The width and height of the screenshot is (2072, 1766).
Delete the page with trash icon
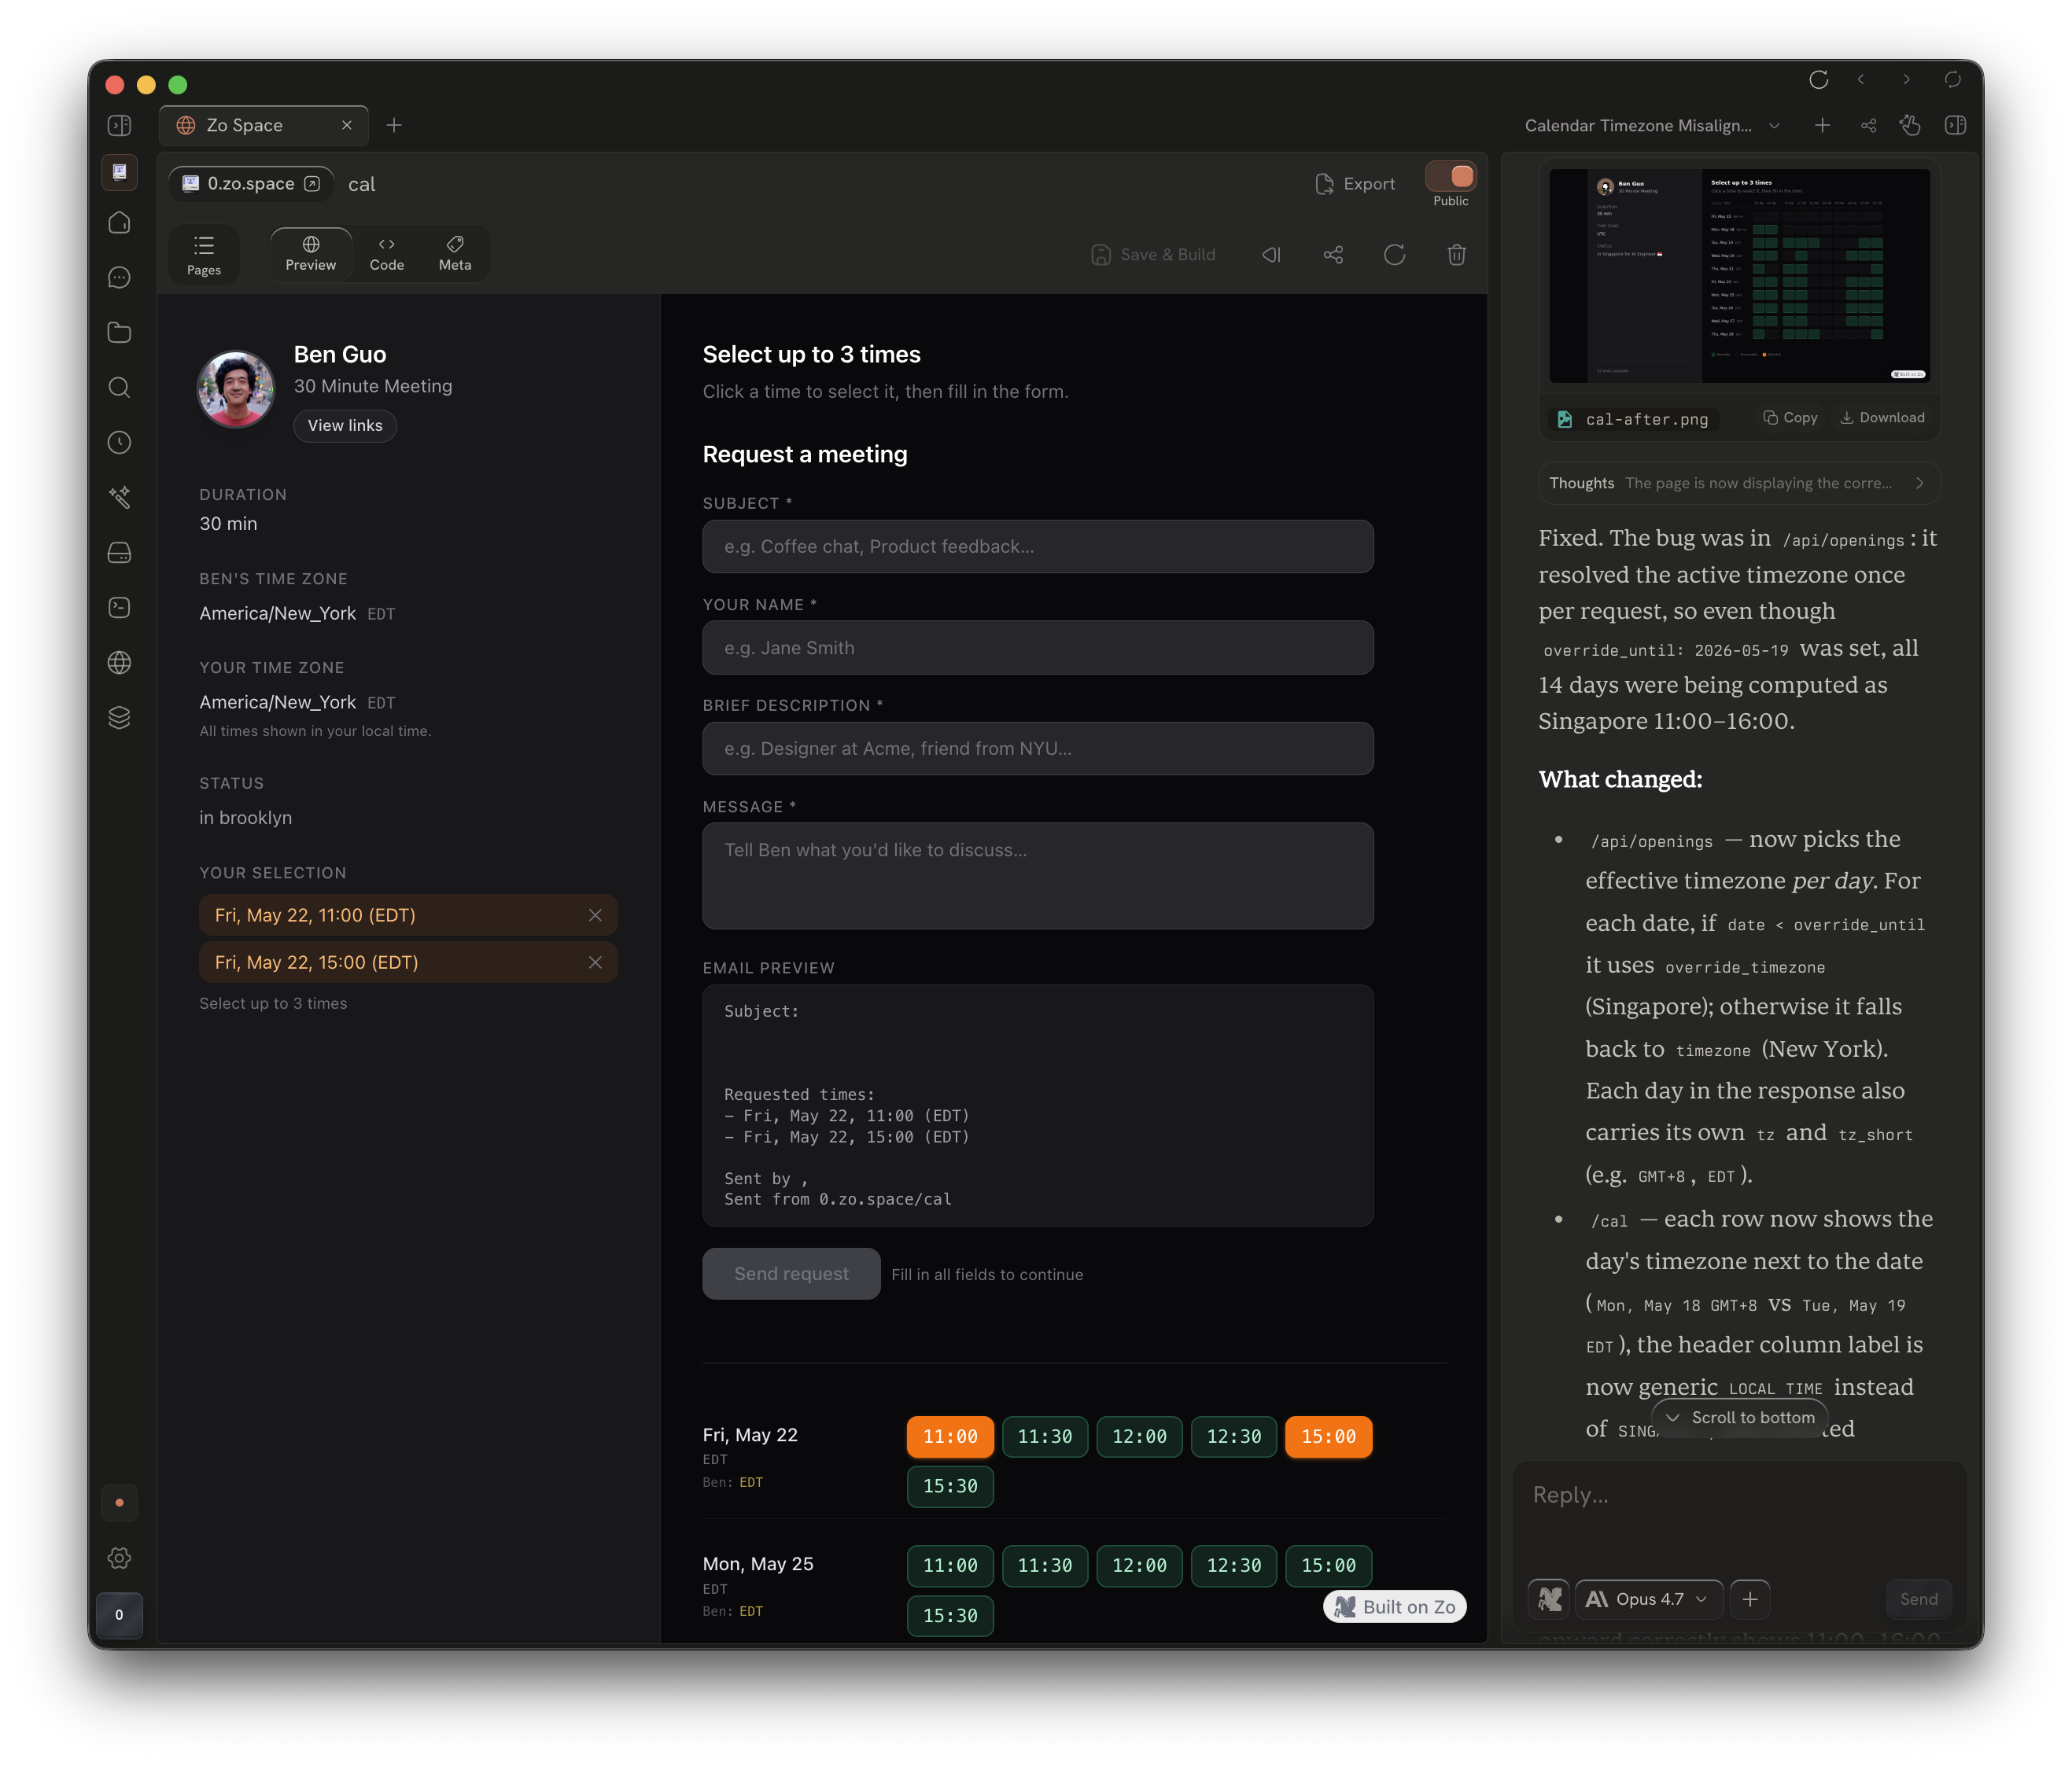1457,255
